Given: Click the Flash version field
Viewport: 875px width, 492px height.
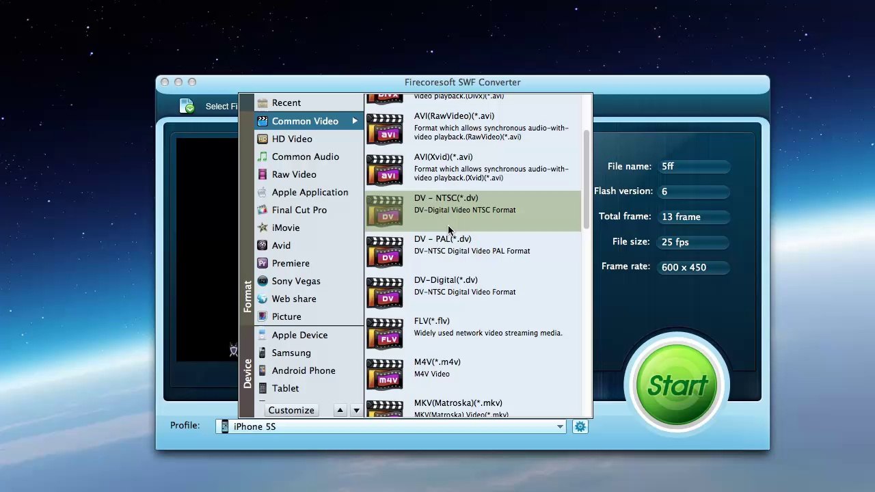Looking at the screenshot, I should [695, 191].
